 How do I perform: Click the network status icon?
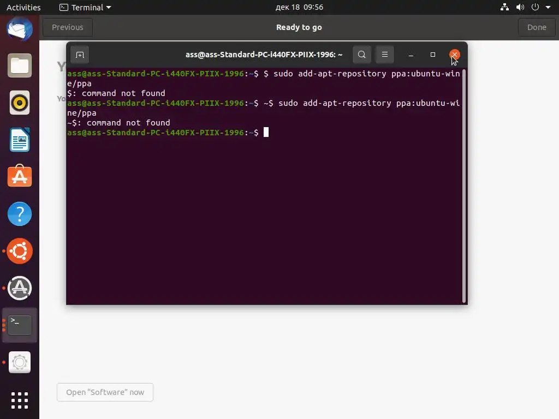point(504,7)
